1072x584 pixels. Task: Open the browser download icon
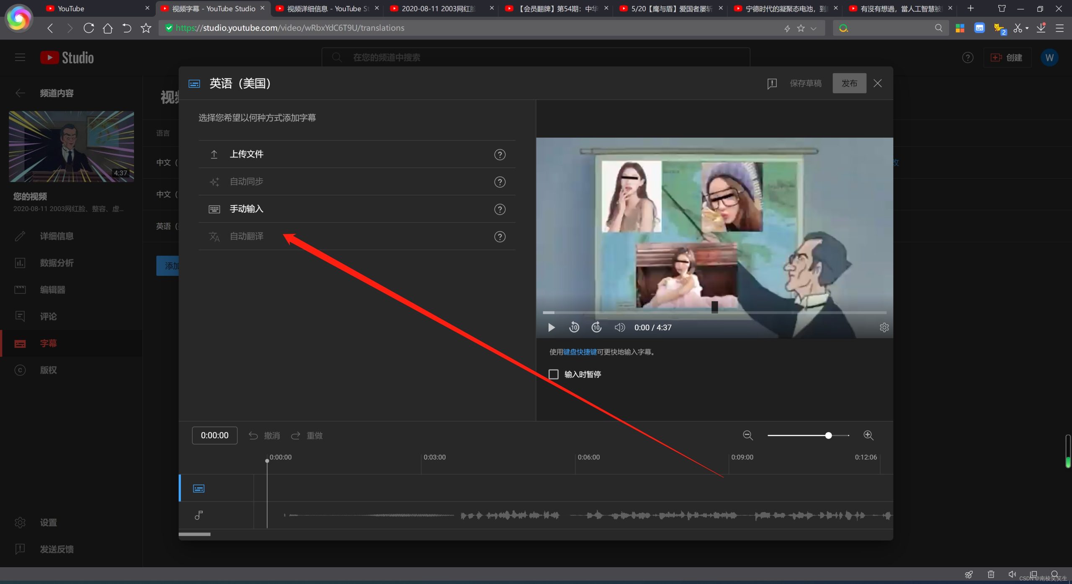1041,28
